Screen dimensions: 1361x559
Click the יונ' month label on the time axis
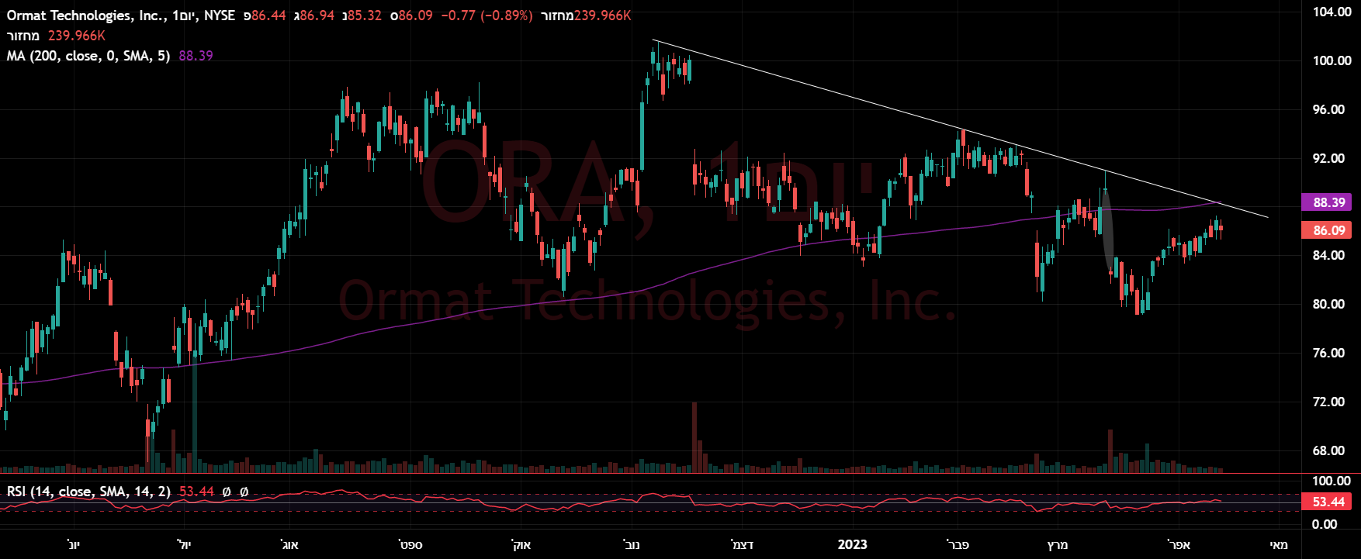coord(73,544)
